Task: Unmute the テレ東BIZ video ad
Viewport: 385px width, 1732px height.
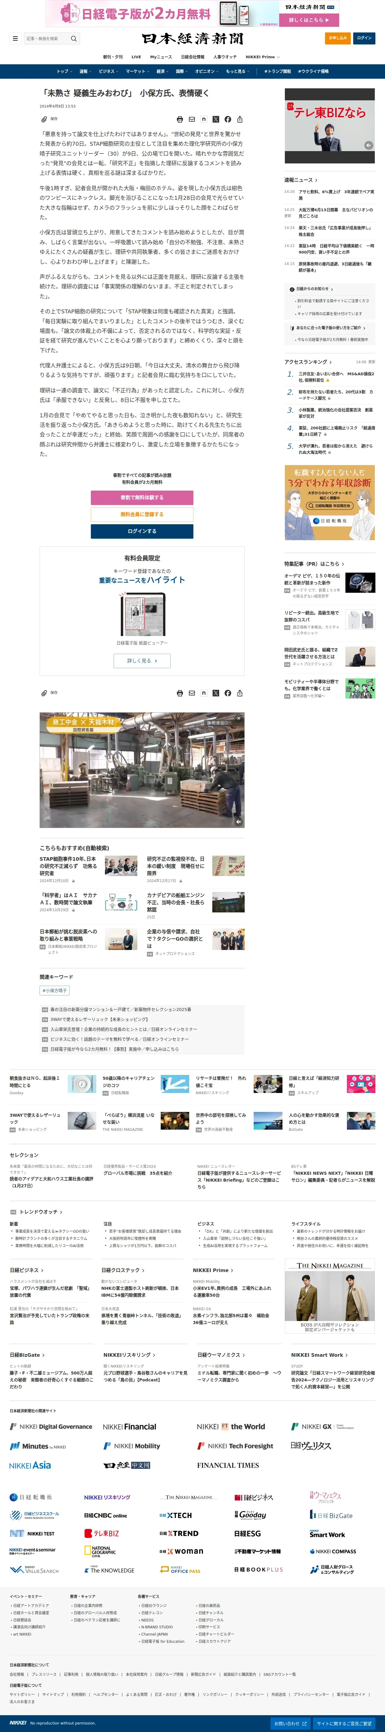Action: click(x=368, y=145)
